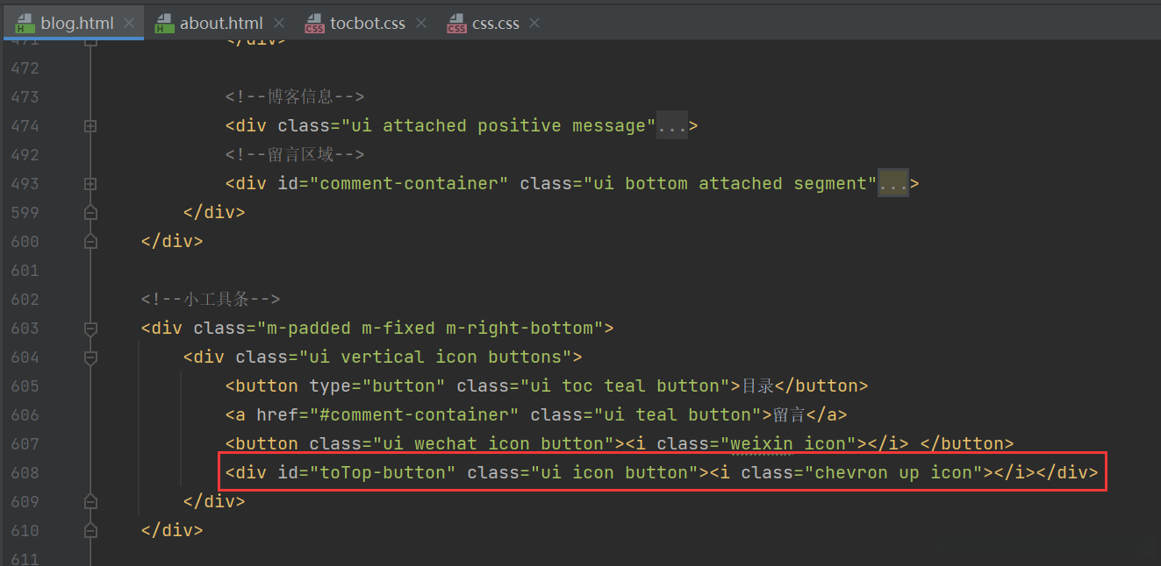Click the HTML file icon on blog.html tab
Screen dimensions: 1161x566
tap(24, 24)
